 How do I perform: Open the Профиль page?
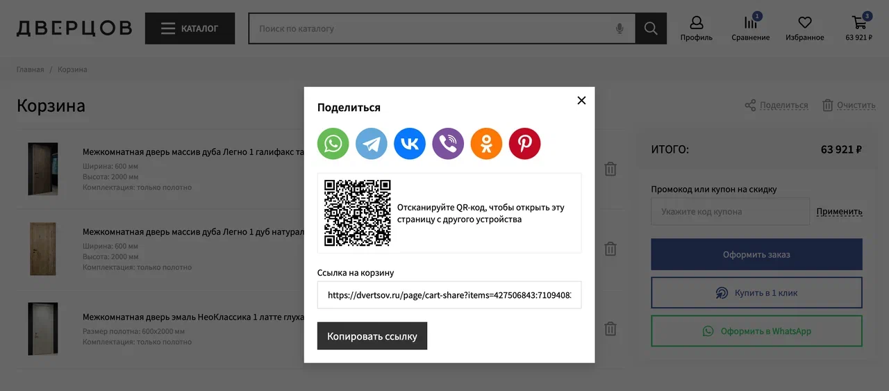696,28
